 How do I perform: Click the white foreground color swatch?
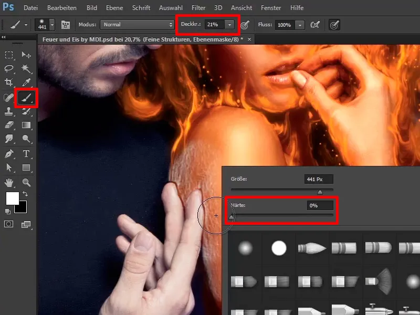(x=12, y=198)
